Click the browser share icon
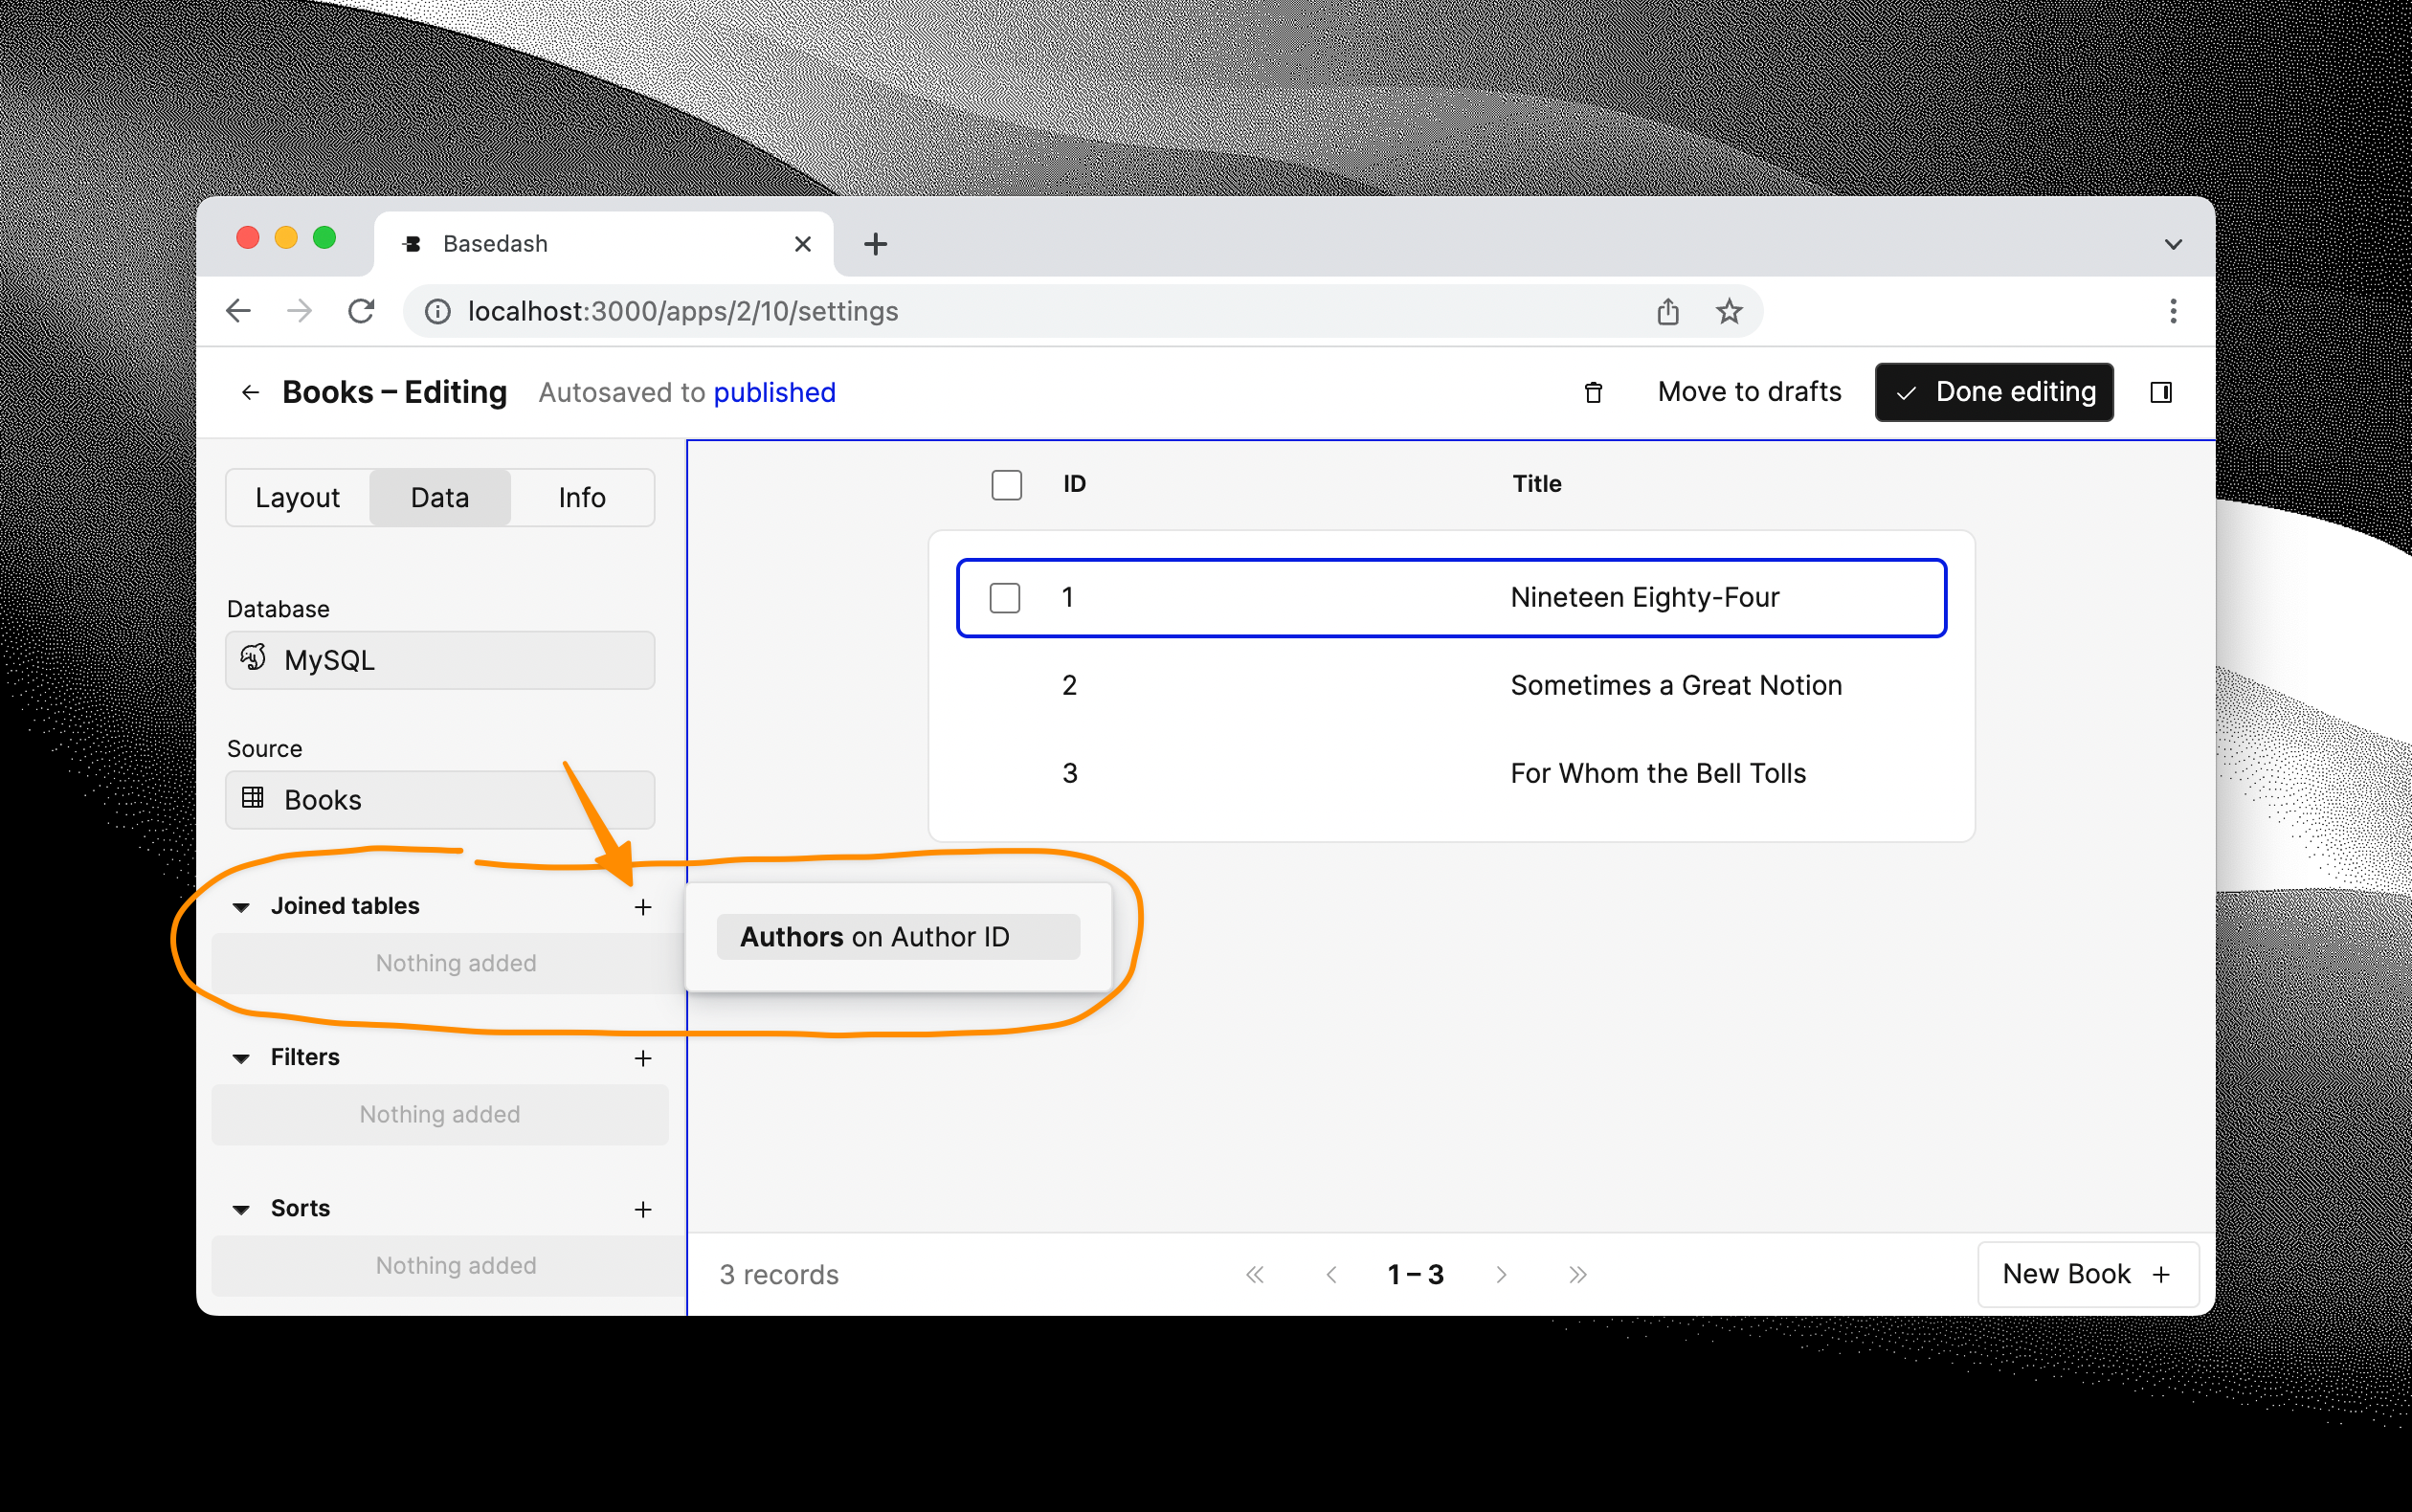 pyautogui.click(x=1667, y=312)
